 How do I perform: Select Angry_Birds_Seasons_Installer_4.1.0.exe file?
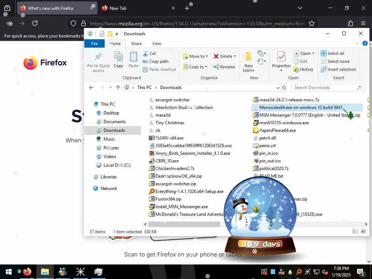[x=193, y=153]
